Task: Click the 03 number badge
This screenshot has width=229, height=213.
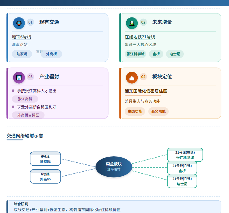Action: click(30, 77)
